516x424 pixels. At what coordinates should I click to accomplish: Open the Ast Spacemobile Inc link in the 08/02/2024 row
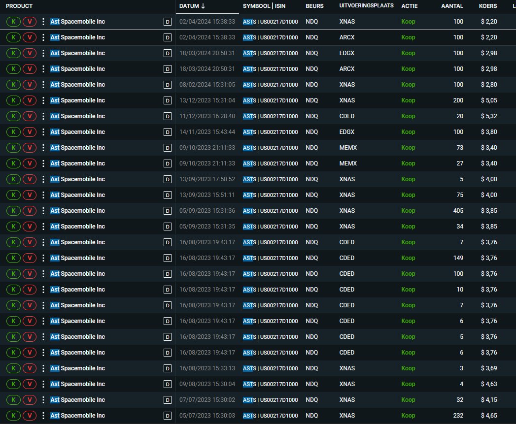(x=78, y=85)
